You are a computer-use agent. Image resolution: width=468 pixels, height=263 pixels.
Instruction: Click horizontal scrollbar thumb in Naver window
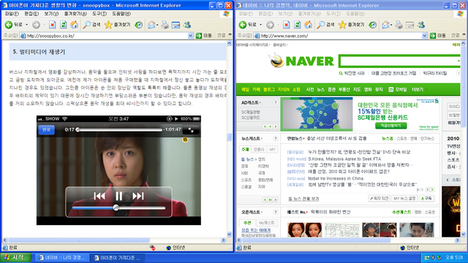tap(316, 240)
